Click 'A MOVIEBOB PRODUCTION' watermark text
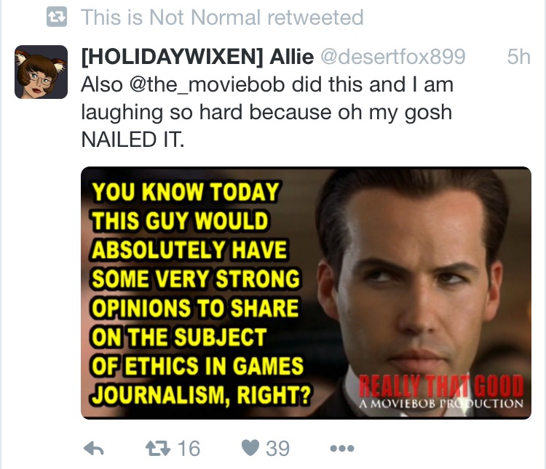This screenshot has width=546, height=469. [x=441, y=404]
